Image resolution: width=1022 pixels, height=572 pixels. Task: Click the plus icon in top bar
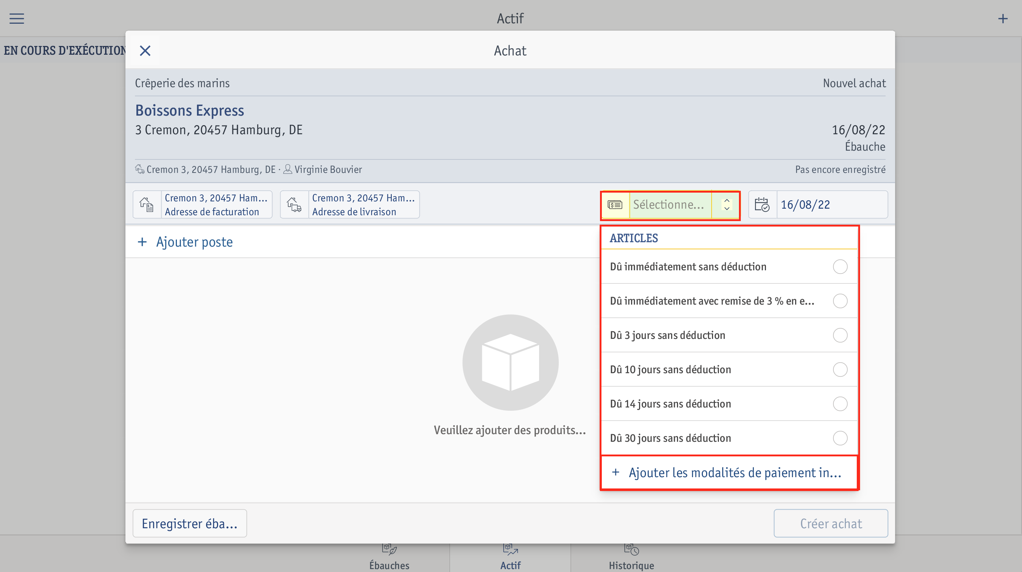pyautogui.click(x=1003, y=18)
